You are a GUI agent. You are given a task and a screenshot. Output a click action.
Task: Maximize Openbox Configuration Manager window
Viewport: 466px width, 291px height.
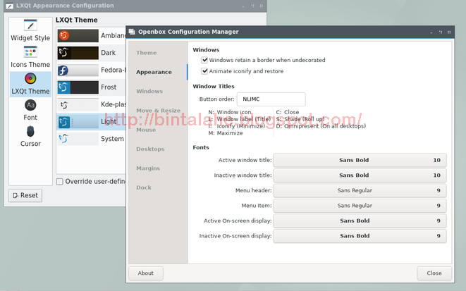(441, 32)
